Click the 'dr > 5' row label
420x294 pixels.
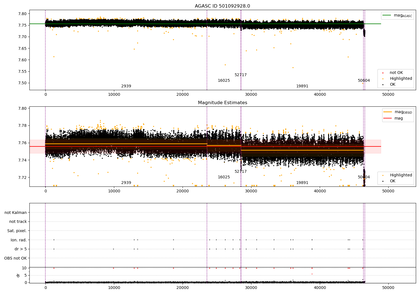coord(21,249)
